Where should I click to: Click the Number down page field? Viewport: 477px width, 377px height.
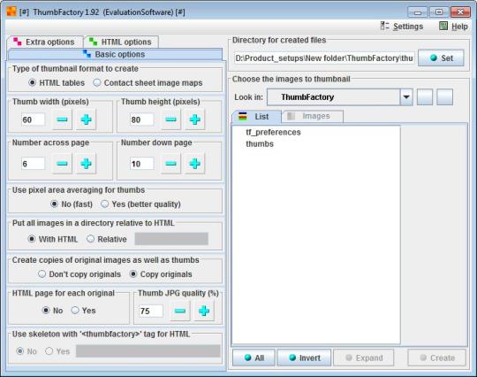[x=141, y=164]
